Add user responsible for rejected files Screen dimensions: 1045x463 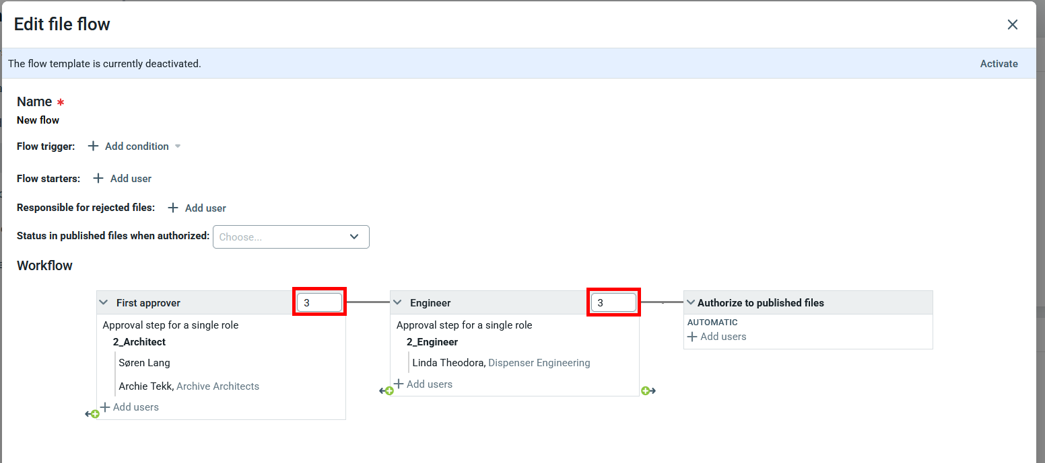[197, 208]
